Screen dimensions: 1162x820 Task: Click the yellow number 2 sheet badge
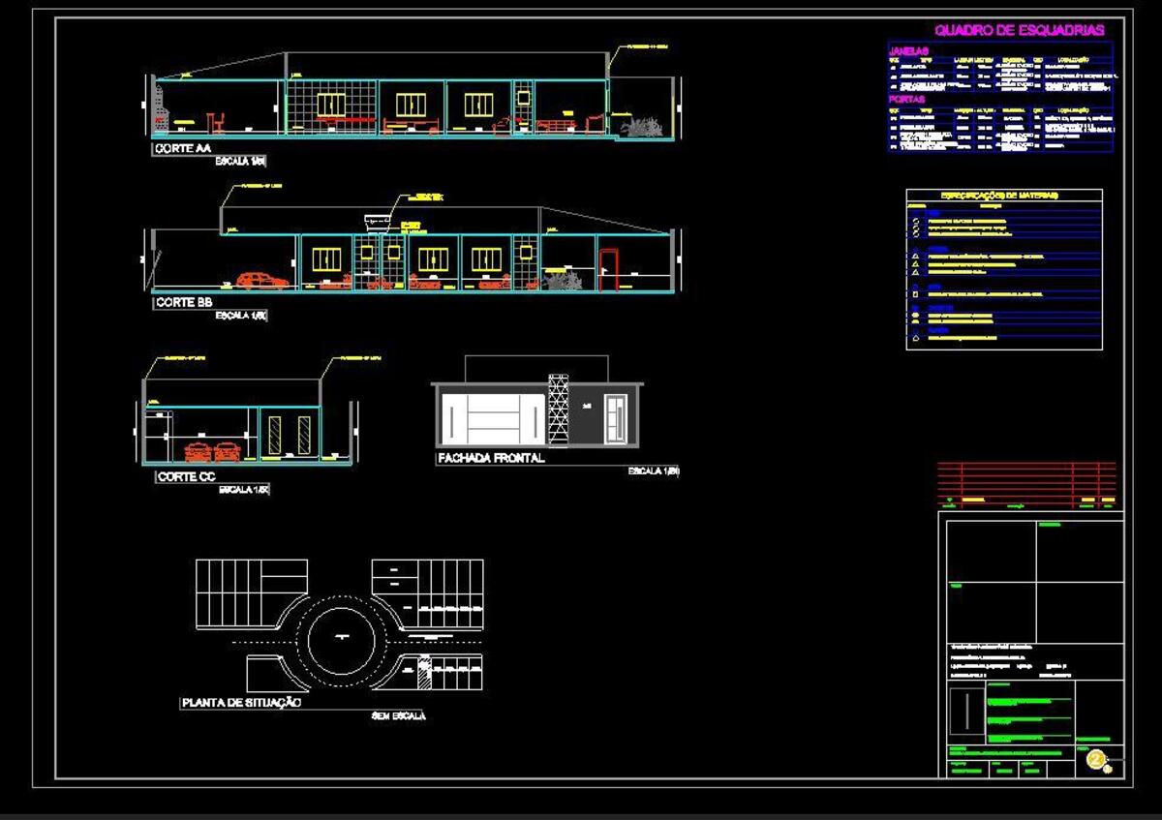point(1096,760)
